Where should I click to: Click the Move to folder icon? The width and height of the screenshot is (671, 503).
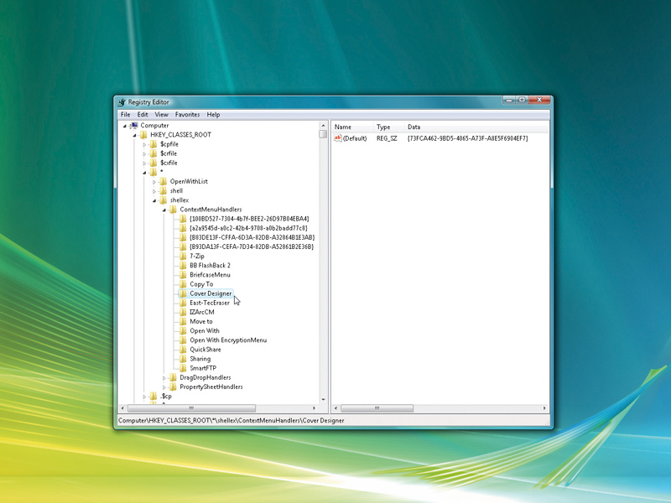coord(183,322)
